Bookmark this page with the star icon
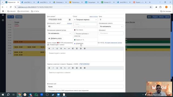Viewport: 173px width, 97px height. pyautogui.click(x=151, y=7)
